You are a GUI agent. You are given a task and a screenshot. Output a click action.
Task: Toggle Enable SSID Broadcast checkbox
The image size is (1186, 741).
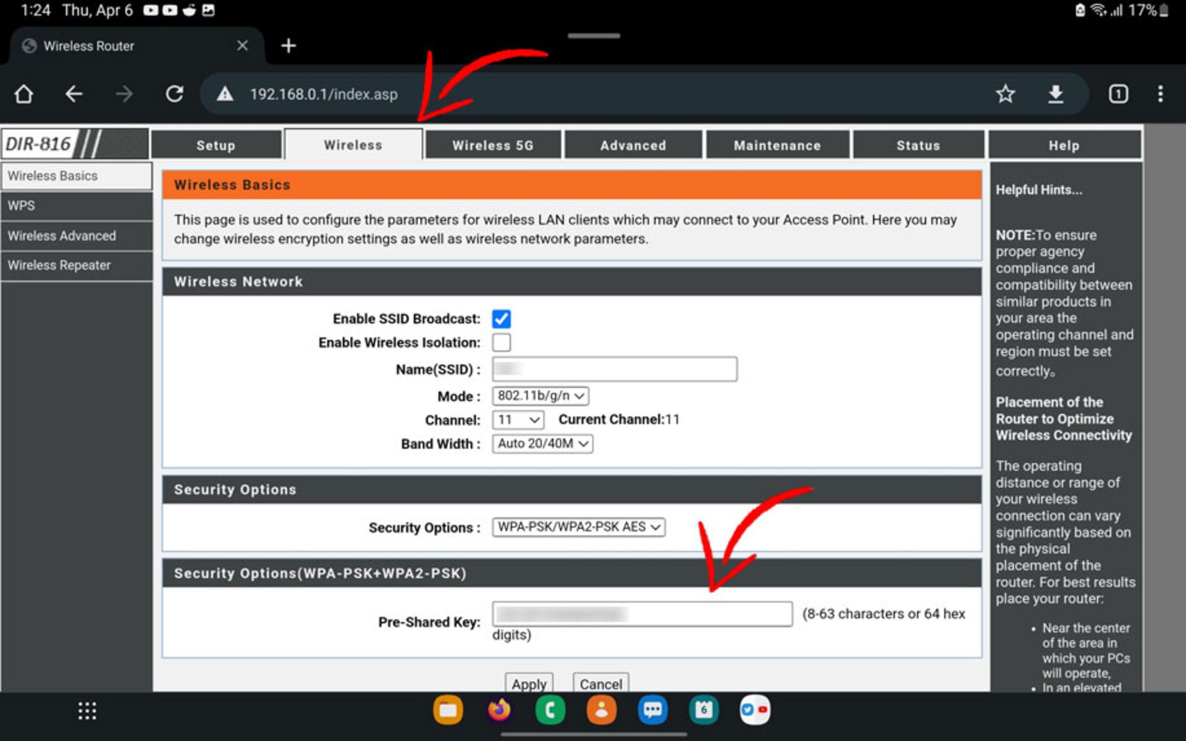pos(501,319)
